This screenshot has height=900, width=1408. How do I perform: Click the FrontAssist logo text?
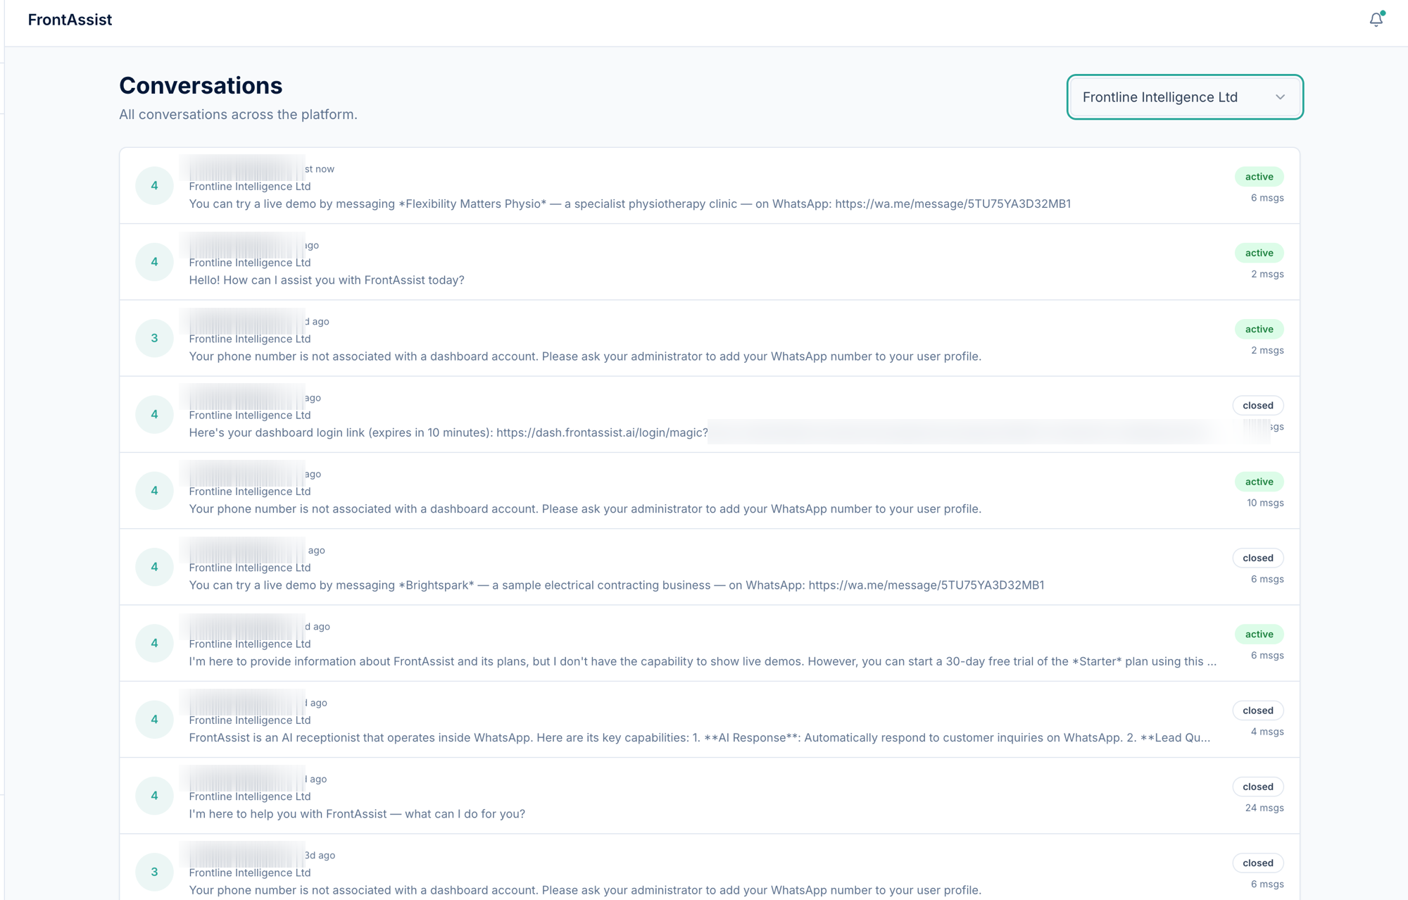[70, 20]
